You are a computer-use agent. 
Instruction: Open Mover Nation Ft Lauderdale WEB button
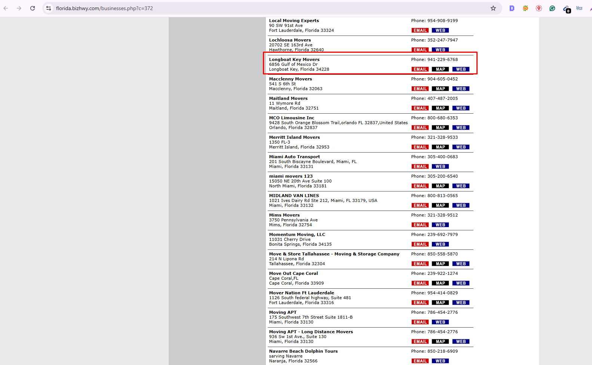[x=461, y=303]
